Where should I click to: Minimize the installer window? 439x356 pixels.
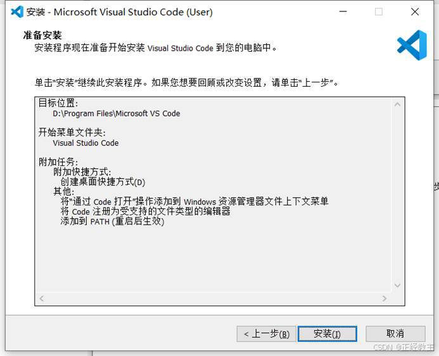coord(343,12)
